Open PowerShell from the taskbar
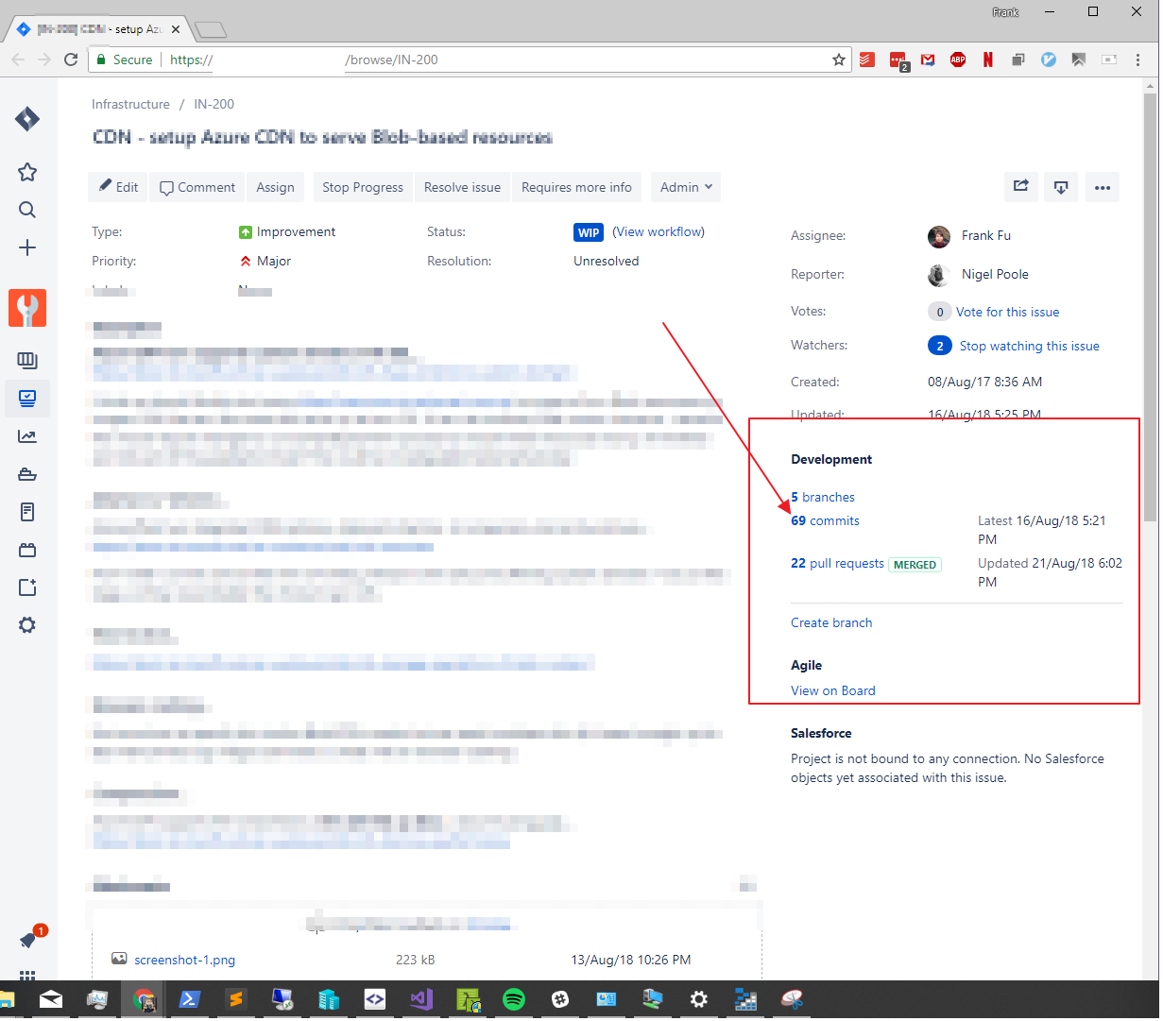This screenshot has height=1021, width=1163. 190,999
